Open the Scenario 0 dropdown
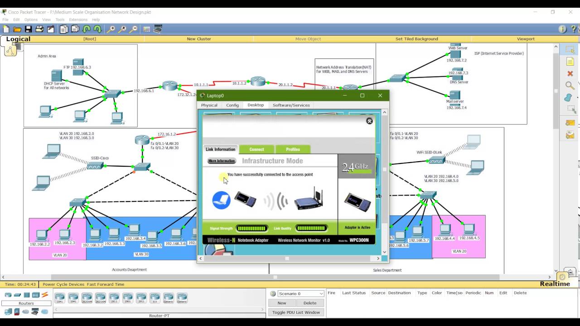 click(x=301, y=293)
